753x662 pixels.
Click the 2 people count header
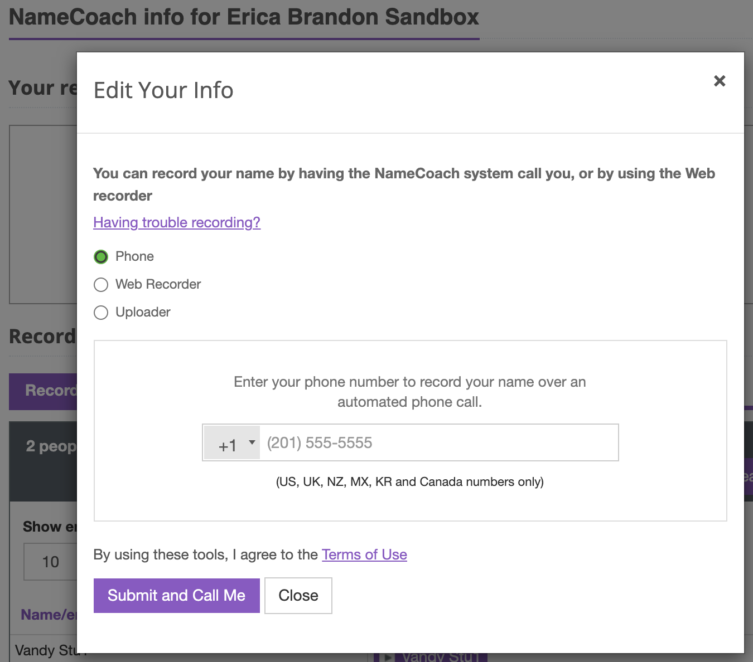click(51, 446)
